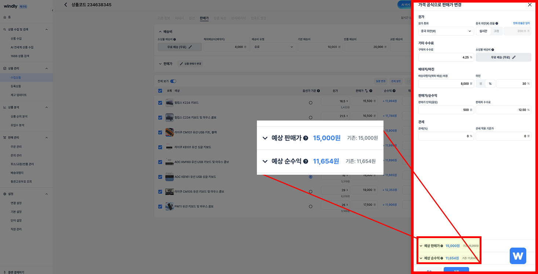Viewport: 538px width, 274px height.
Task: Go back using arrow beside 상품코드 234638345
Action: point(66,5)
